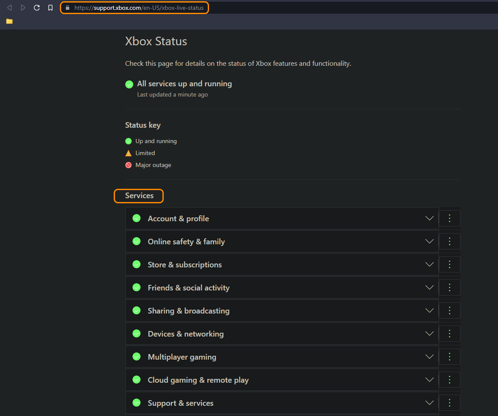498x416 pixels.
Task: Click the 'Limited' key label
Action: pos(145,153)
